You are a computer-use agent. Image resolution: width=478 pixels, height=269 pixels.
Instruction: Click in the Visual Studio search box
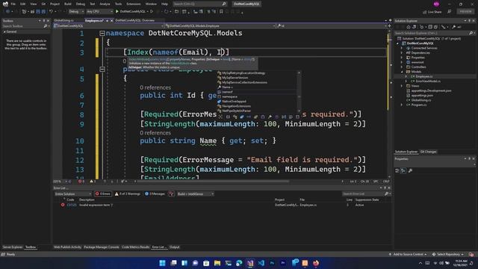[199, 4]
